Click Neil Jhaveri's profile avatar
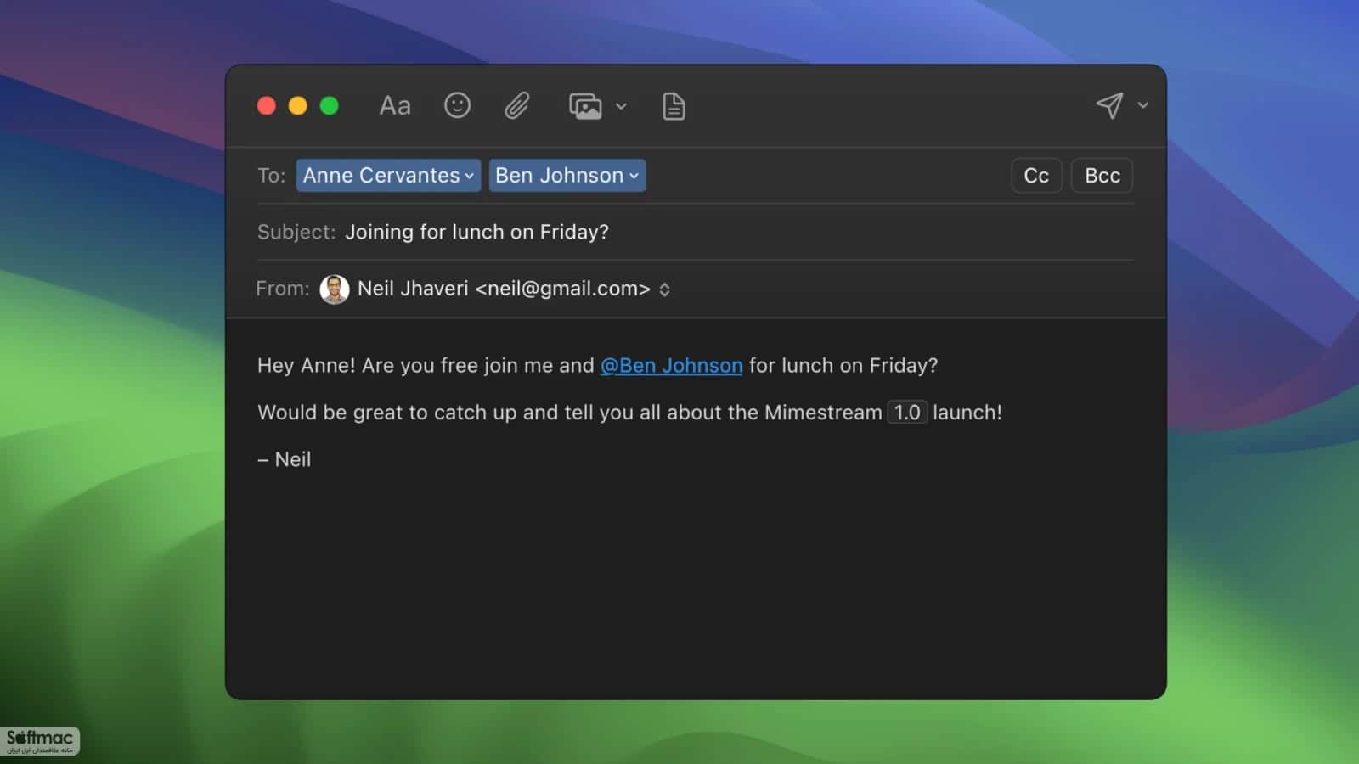 click(x=335, y=289)
